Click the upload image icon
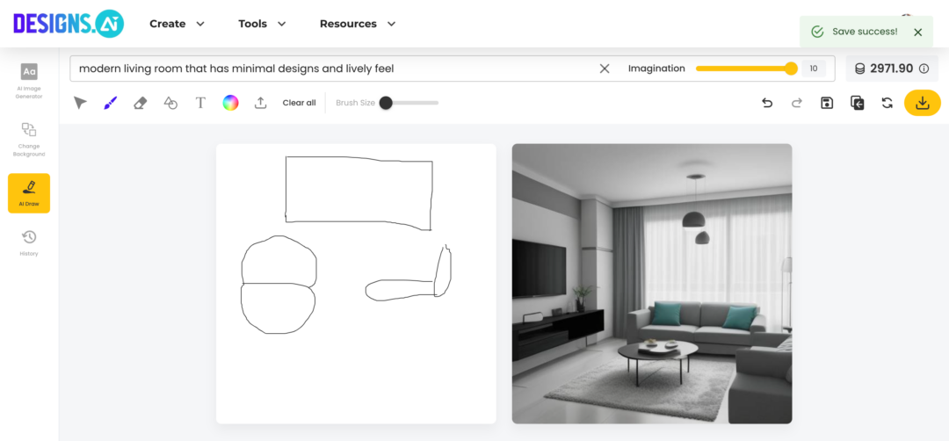This screenshot has width=949, height=441. pyautogui.click(x=260, y=103)
